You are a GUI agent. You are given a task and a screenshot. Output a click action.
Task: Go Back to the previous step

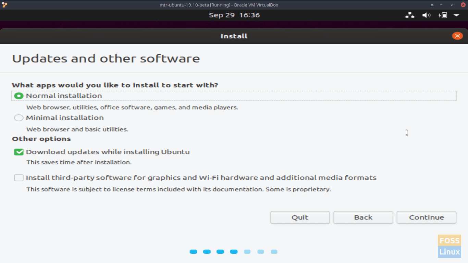coord(363,217)
